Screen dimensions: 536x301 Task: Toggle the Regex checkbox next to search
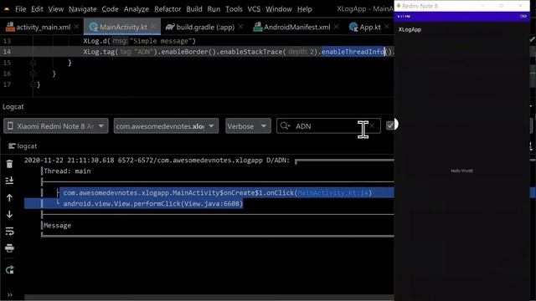pyautogui.click(x=390, y=125)
